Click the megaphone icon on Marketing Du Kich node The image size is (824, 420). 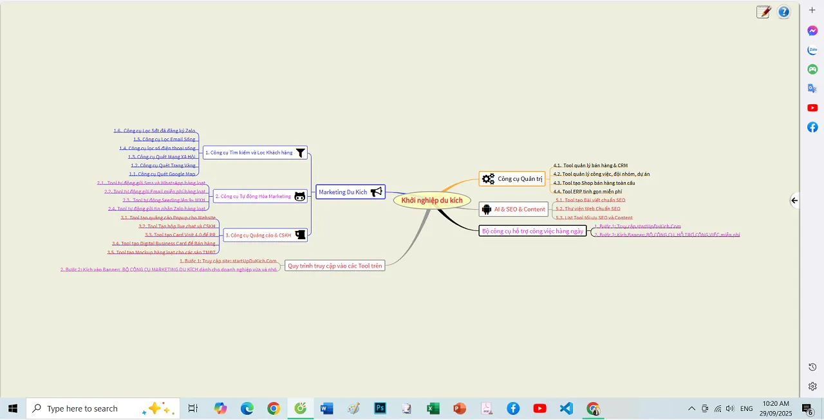point(376,192)
